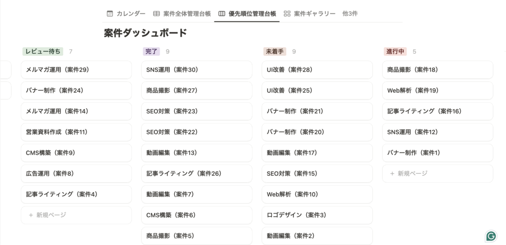This screenshot has width=506, height=245.
Task: Click the board icon beside 優先順位管理台帳
Action: coord(222,13)
